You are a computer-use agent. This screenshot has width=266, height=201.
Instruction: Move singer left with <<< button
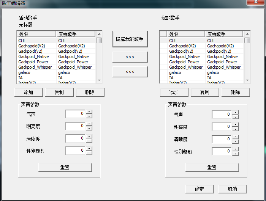click(130, 72)
